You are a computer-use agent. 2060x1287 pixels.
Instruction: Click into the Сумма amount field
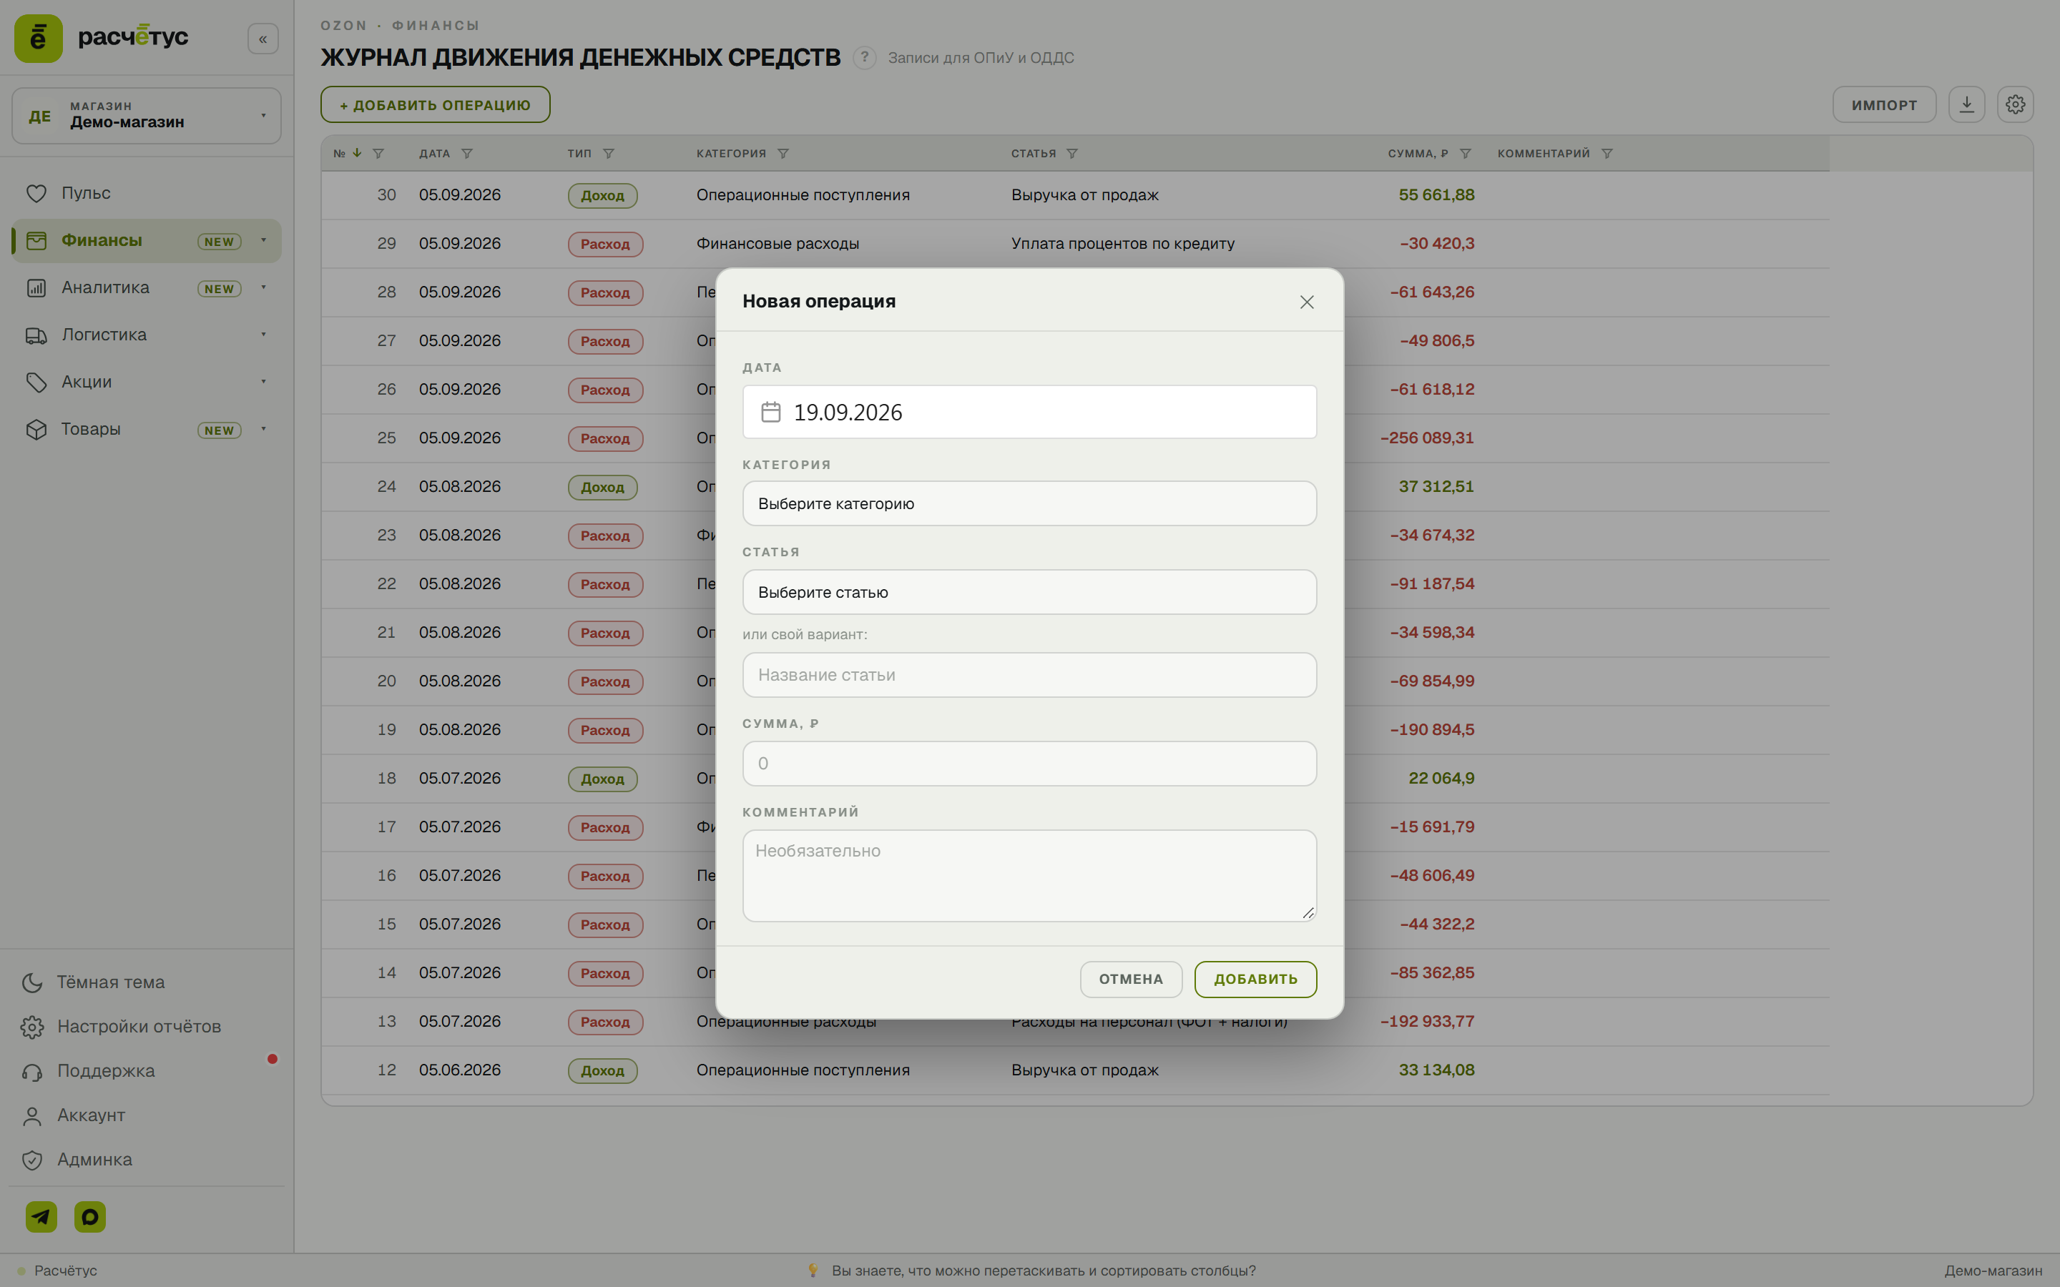tap(1029, 764)
